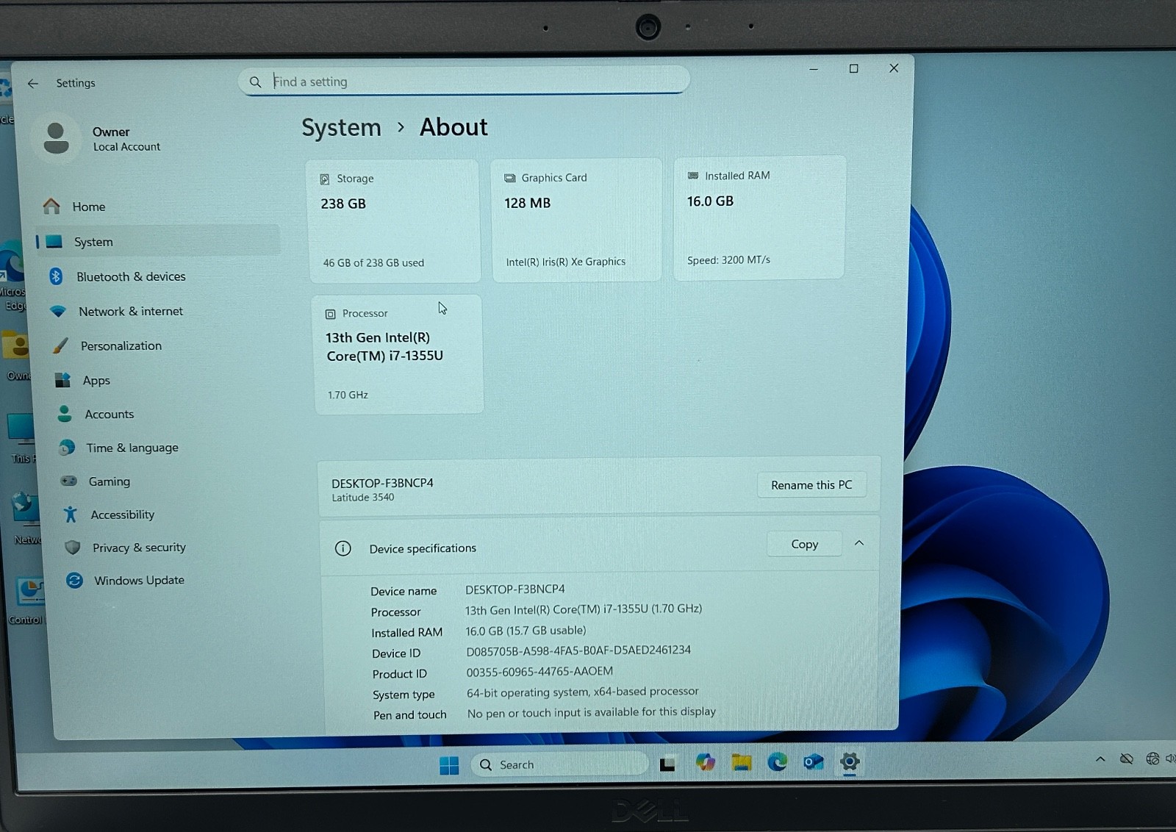Open the Graphics Card 128 MB card

coord(577,220)
